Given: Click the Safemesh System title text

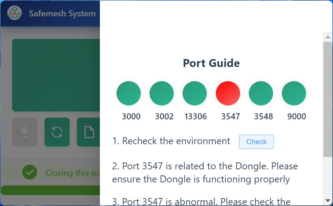Looking at the screenshot, I should click(x=62, y=14).
